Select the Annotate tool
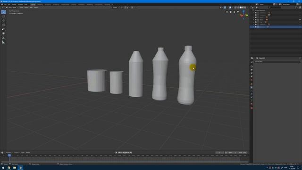 [3, 38]
